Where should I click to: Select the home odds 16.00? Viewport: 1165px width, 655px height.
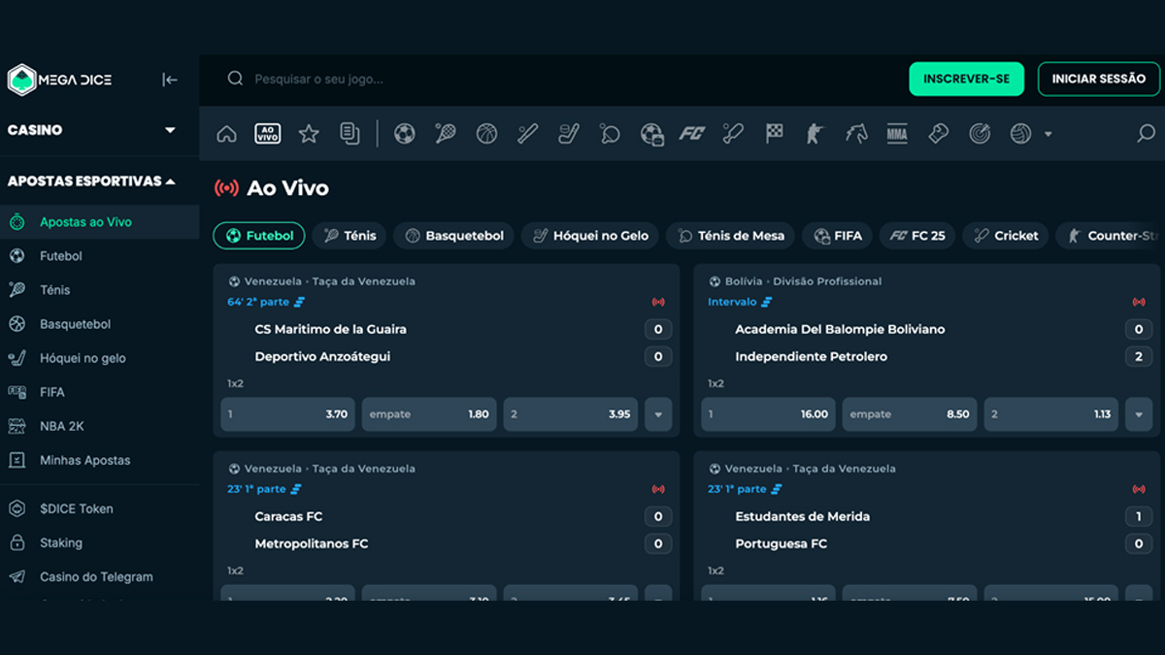tap(769, 414)
